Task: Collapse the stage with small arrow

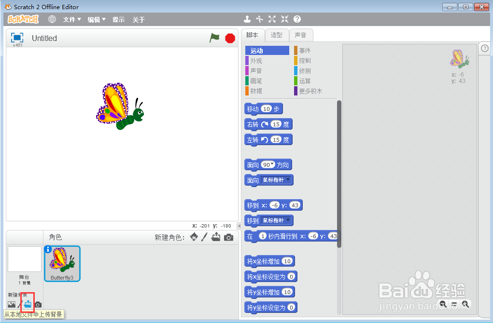Action: tap(239, 226)
